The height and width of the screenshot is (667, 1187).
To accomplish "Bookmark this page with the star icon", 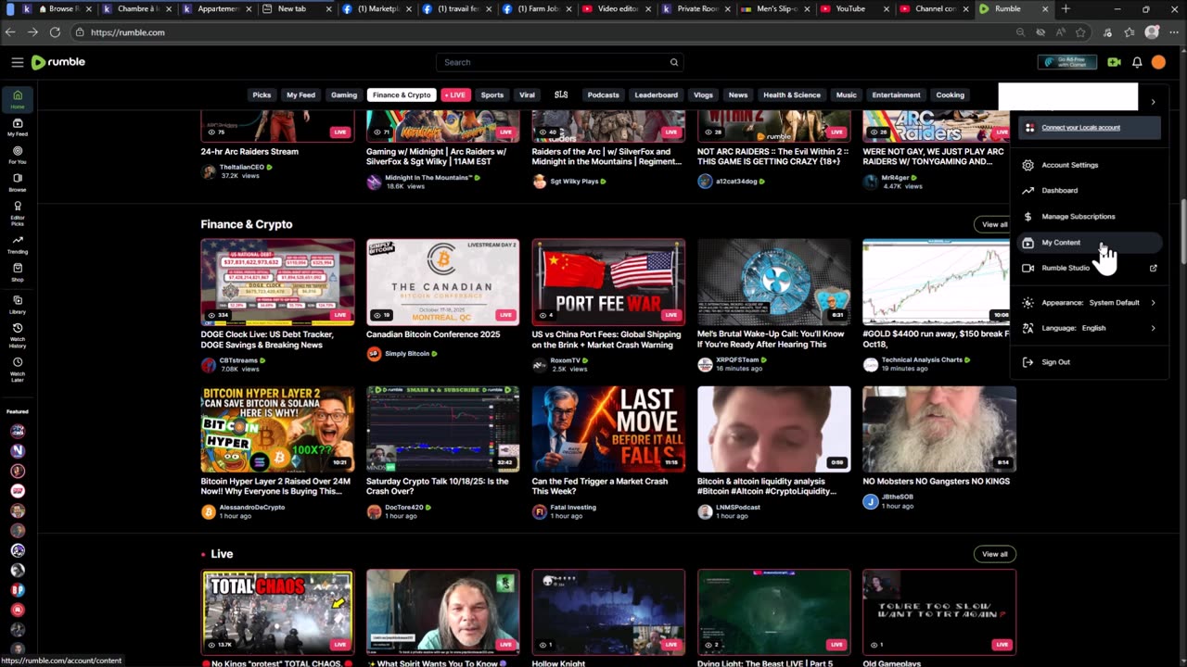I will pyautogui.click(x=1081, y=31).
